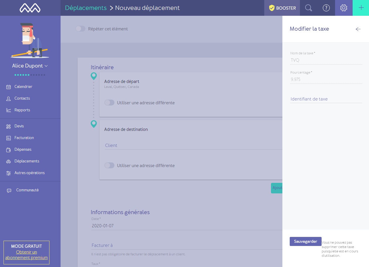Expand the Alice Dupont user menu
Viewport: 369px width, 267px height.
(x=30, y=66)
